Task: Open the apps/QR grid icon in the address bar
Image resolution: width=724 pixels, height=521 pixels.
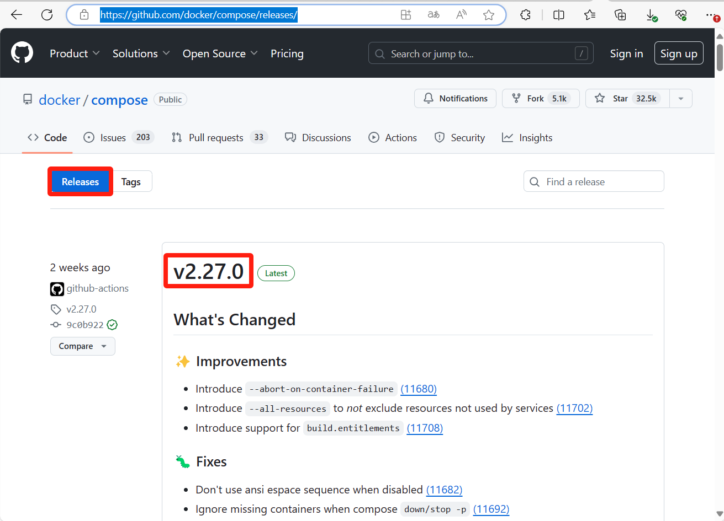Action: coord(406,15)
